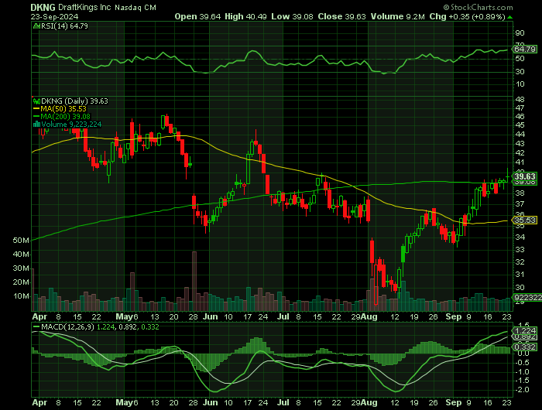Click the 0.332 histogram tag on the right axis
The image size is (542, 410).
(525, 347)
